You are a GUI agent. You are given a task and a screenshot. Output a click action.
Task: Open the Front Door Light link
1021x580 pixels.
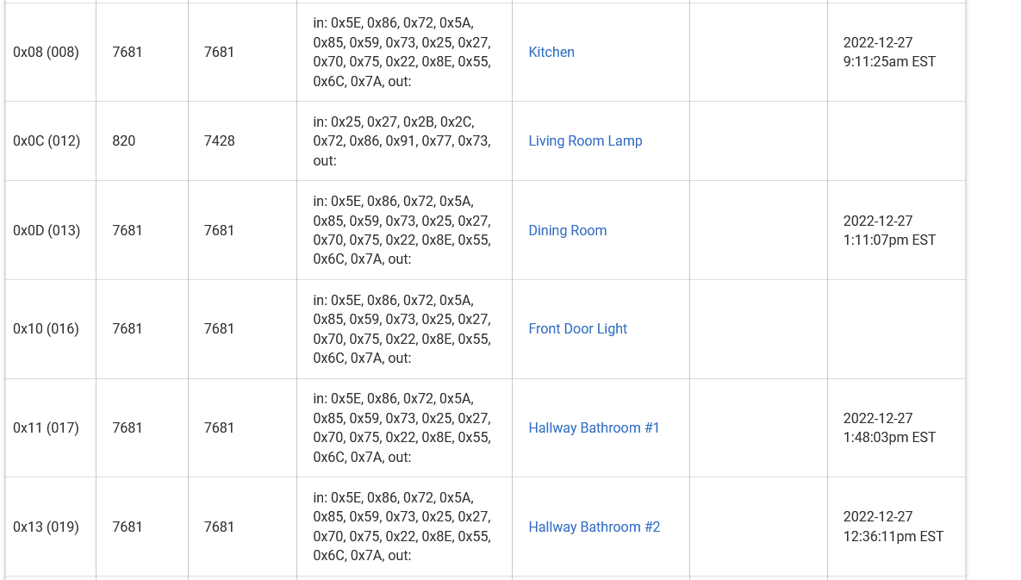pyautogui.click(x=577, y=328)
